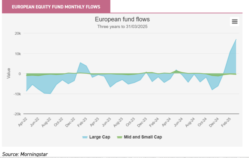Click the European fund flows chart title
The height and width of the screenshot is (158, 249).
(x=122, y=19)
